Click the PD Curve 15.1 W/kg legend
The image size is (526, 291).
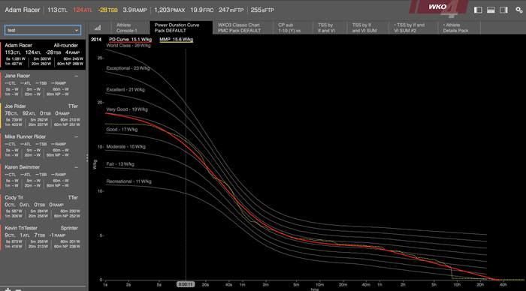(x=130, y=40)
